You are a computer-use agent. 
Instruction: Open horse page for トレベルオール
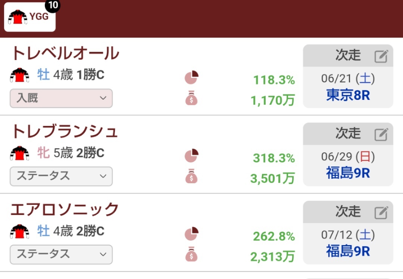[x=65, y=53]
